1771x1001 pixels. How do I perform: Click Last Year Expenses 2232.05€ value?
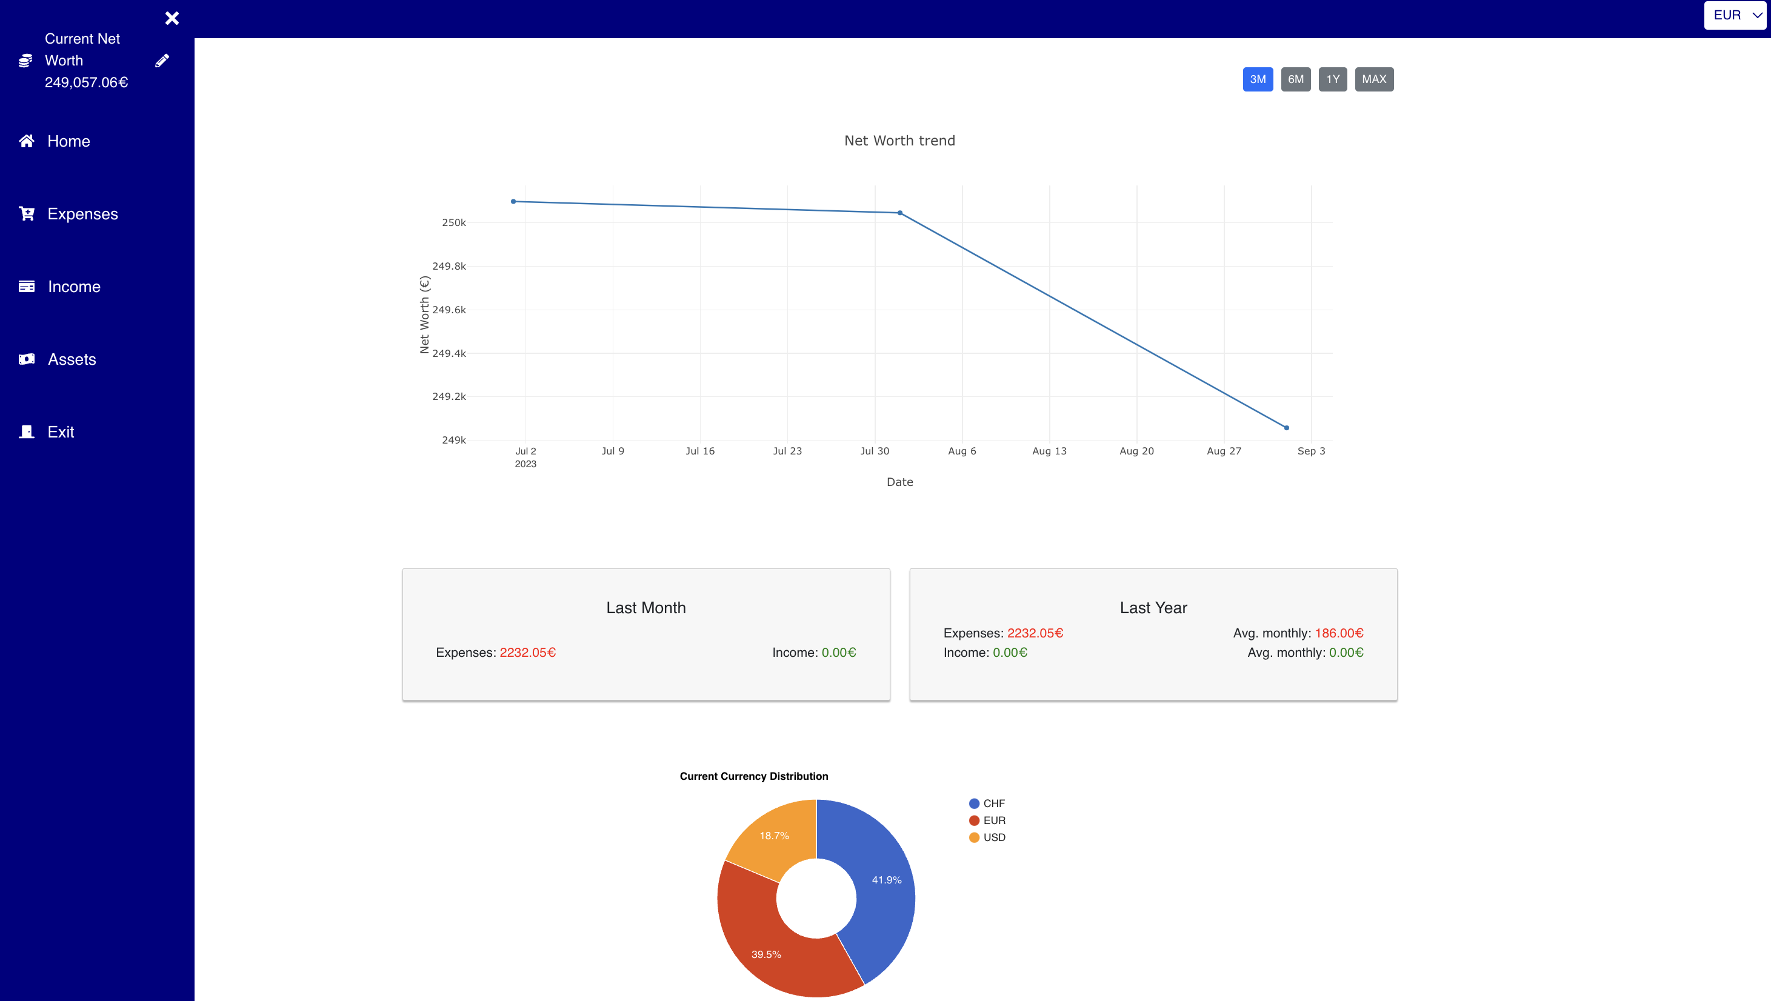[1035, 633]
